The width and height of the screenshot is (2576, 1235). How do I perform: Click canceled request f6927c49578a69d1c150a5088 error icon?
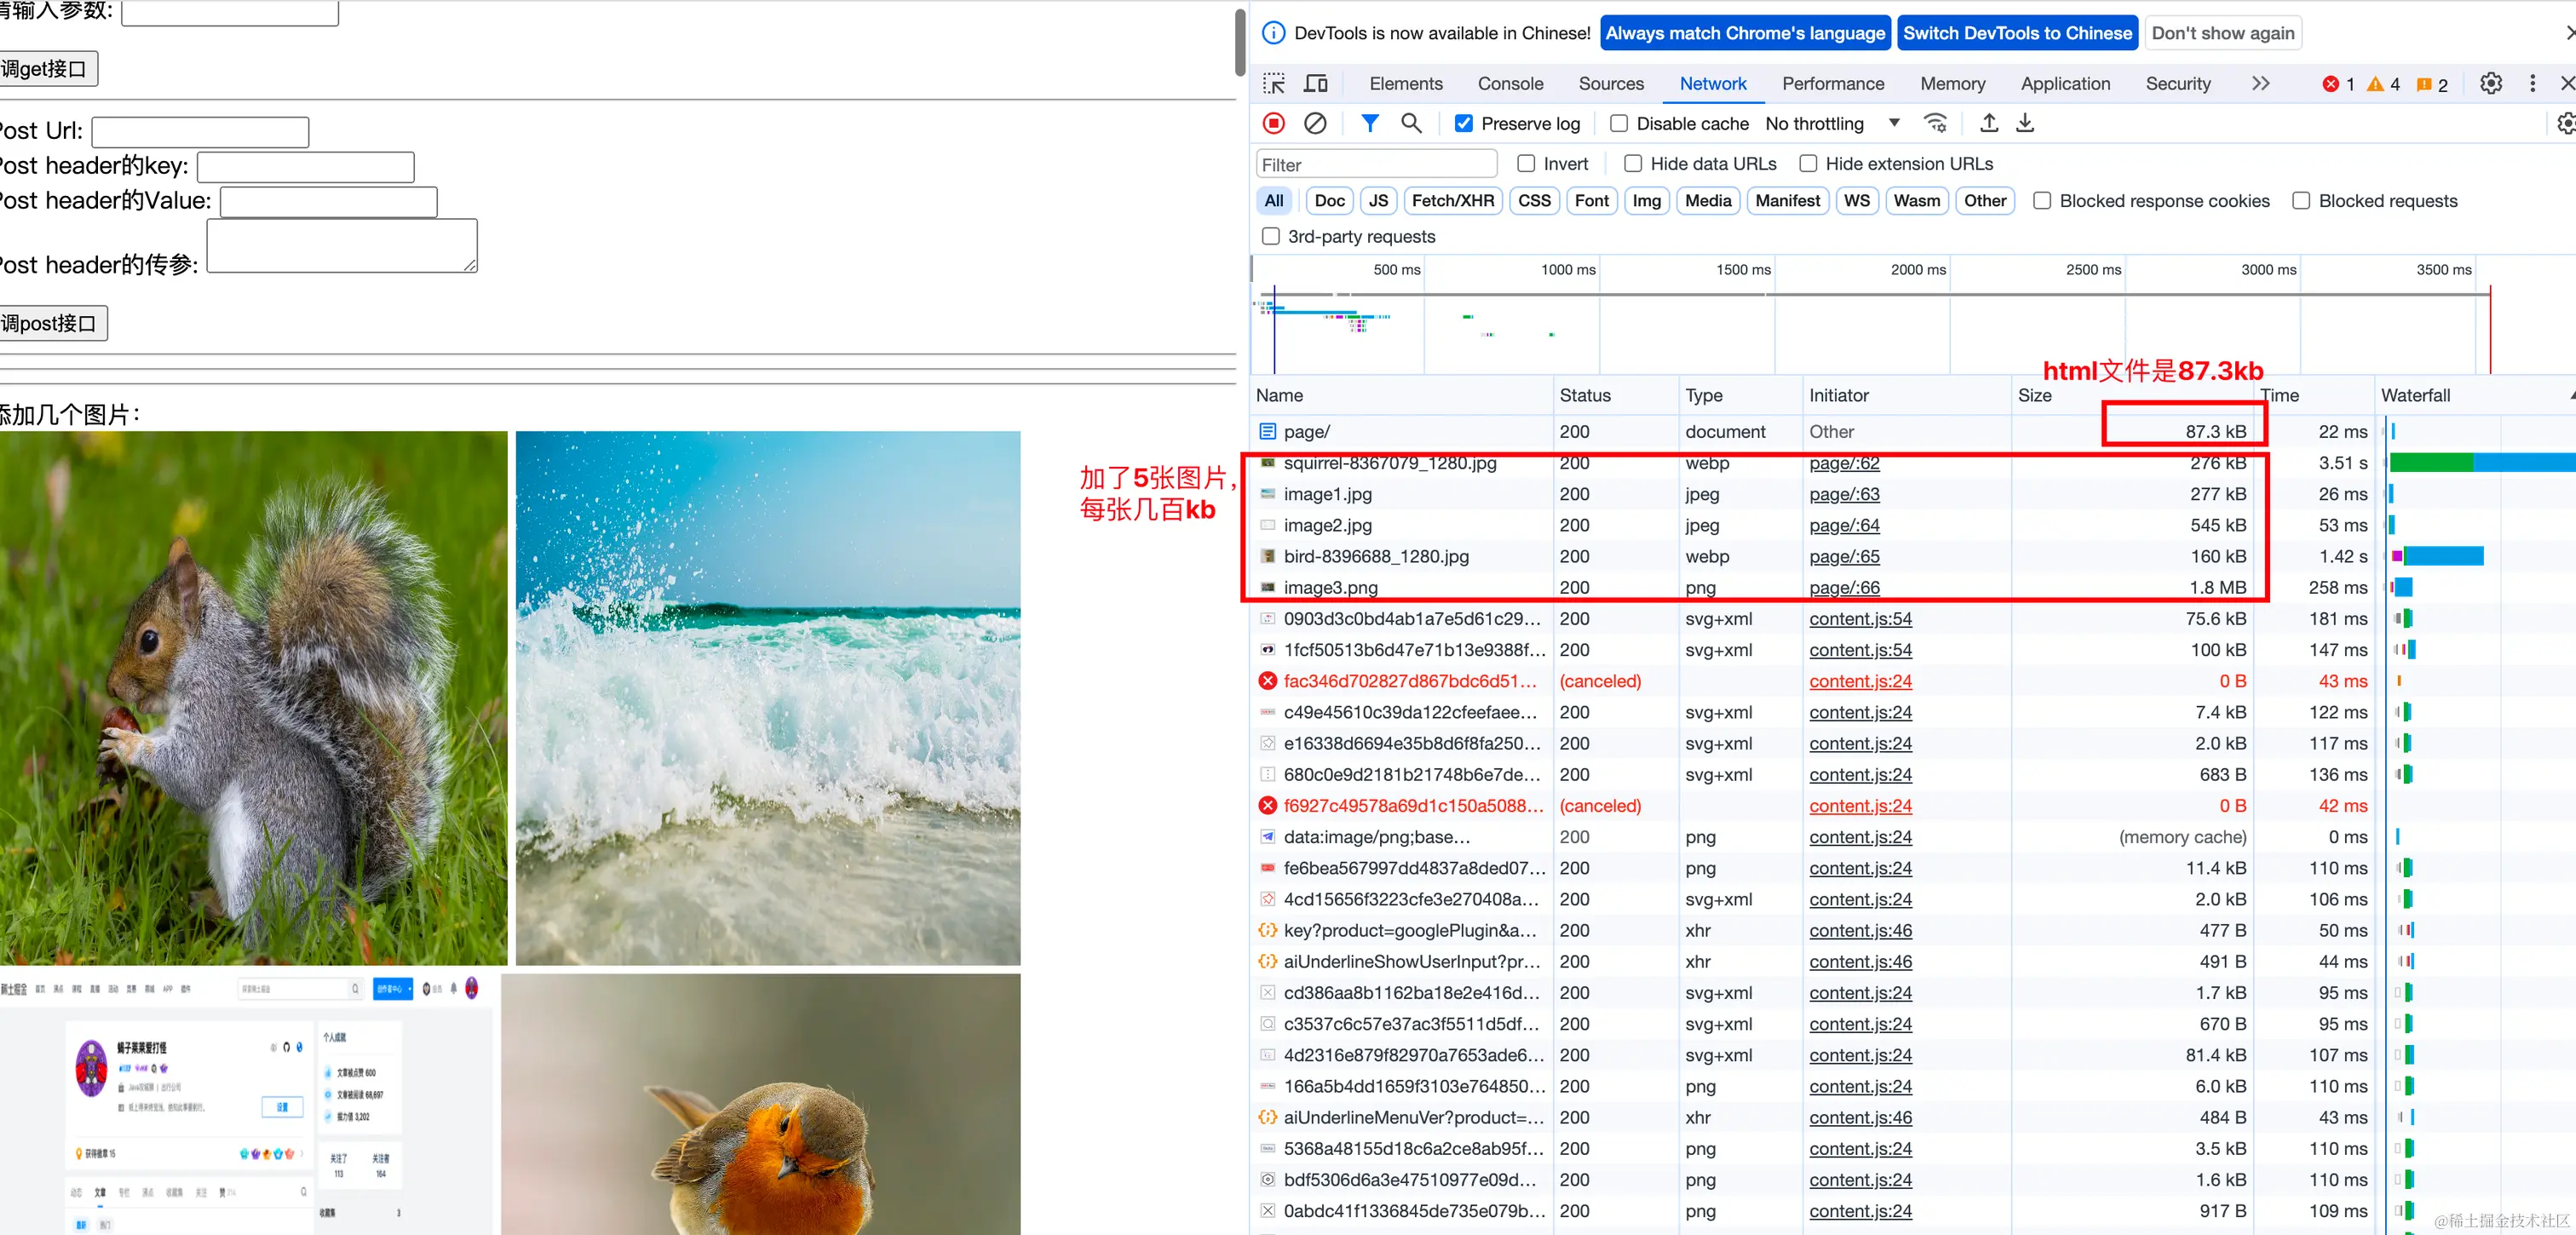tap(1268, 806)
